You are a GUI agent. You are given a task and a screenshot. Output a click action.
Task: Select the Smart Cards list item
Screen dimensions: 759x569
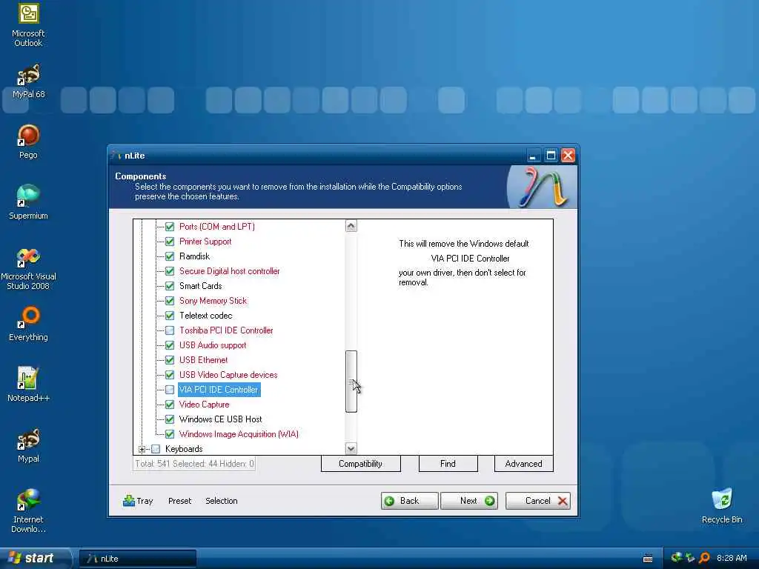200,286
